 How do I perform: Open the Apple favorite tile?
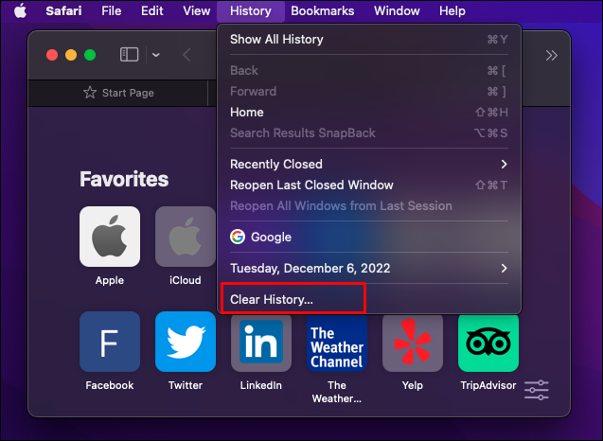click(x=110, y=237)
